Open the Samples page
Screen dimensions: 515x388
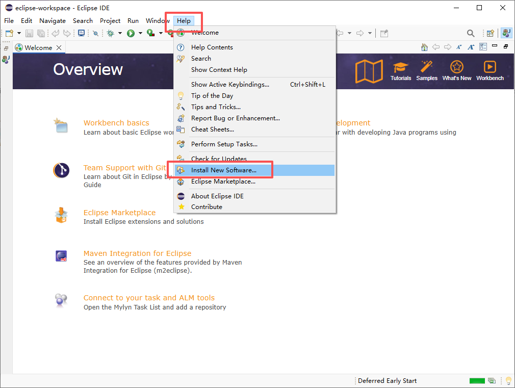(427, 71)
